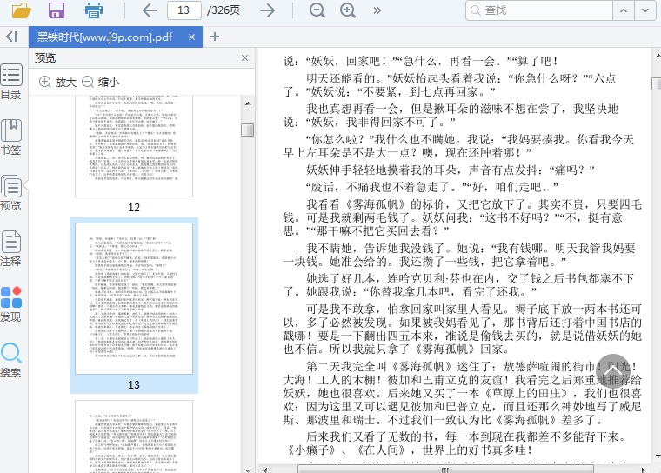The width and height of the screenshot is (661, 473).
Task: Click the paragraph starting 第二天我完全叫《雾海孤帆》迷住了
Action: 463,393
